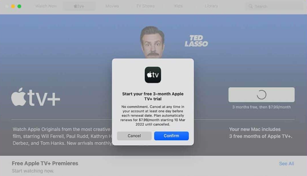Click "Your new Mac includes" text
The image size is (307, 176).
(255, 129)
